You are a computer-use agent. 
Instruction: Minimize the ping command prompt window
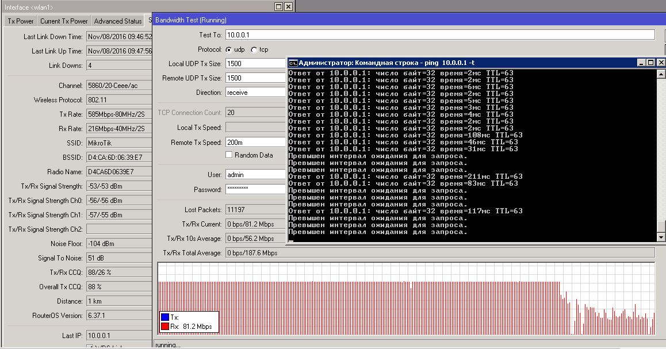pos(641,63)
